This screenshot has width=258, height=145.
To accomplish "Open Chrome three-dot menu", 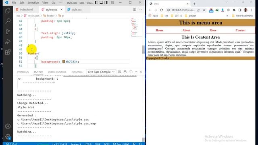I will click(x=252, y=10).
